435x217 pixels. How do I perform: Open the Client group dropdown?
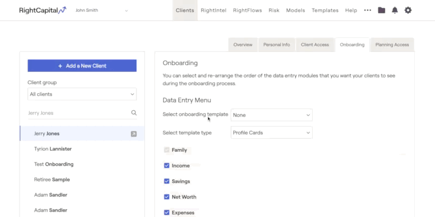click(x=82, y=94)
